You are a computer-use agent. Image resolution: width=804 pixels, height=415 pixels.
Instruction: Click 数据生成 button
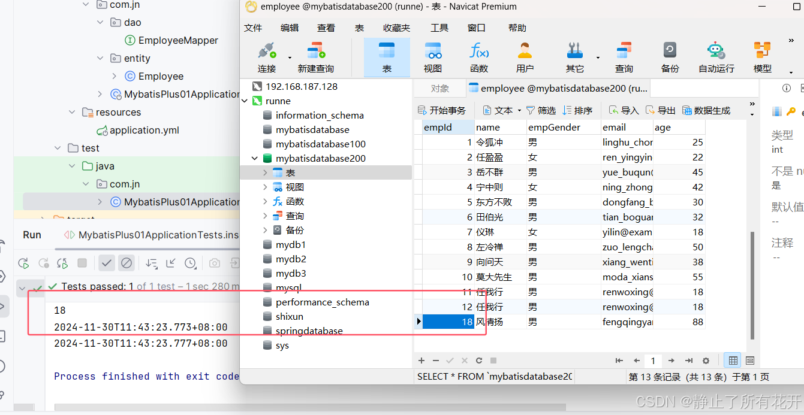click(706, 110)
